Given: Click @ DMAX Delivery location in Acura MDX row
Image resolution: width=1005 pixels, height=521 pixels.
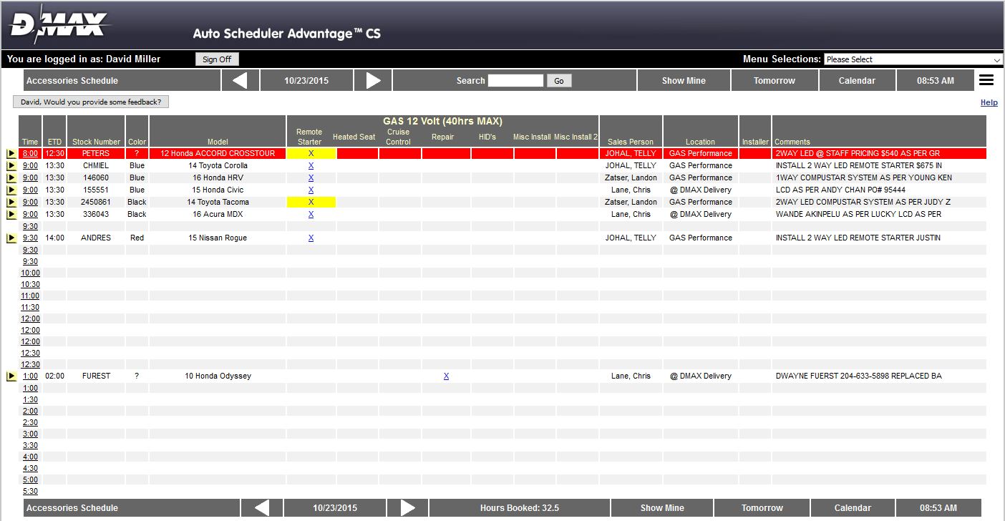Looking at the screenshot, I should pyautogui.click(x=700, y=214).
